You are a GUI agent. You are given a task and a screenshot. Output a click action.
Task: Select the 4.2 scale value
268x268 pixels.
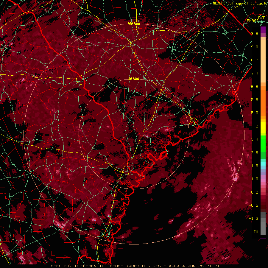pos(255,126)
